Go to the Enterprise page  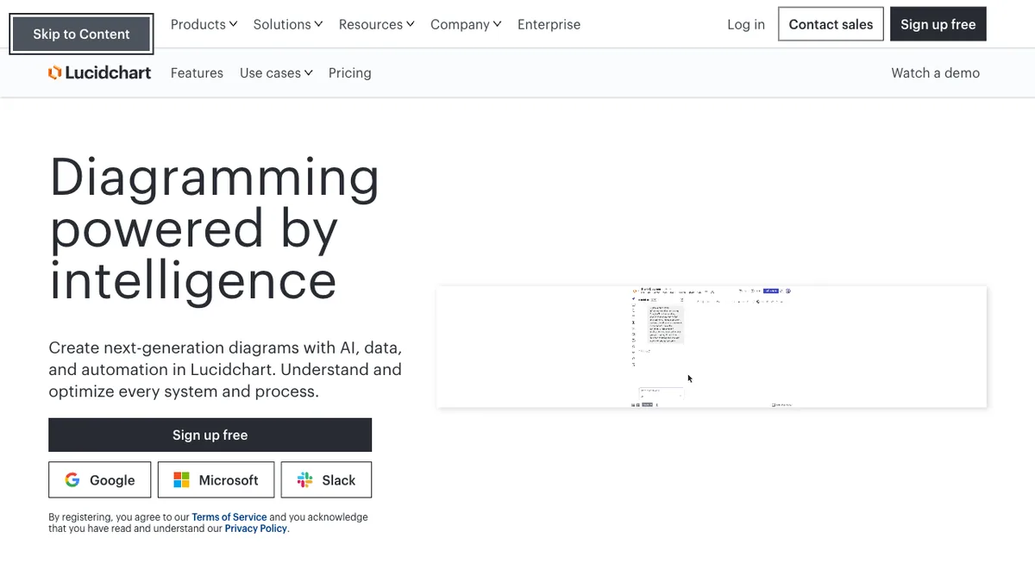pos(549,24)
